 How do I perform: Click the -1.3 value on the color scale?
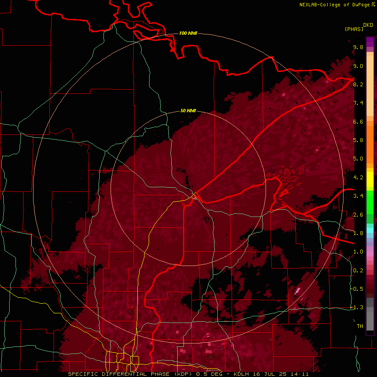tap(357, 307)
